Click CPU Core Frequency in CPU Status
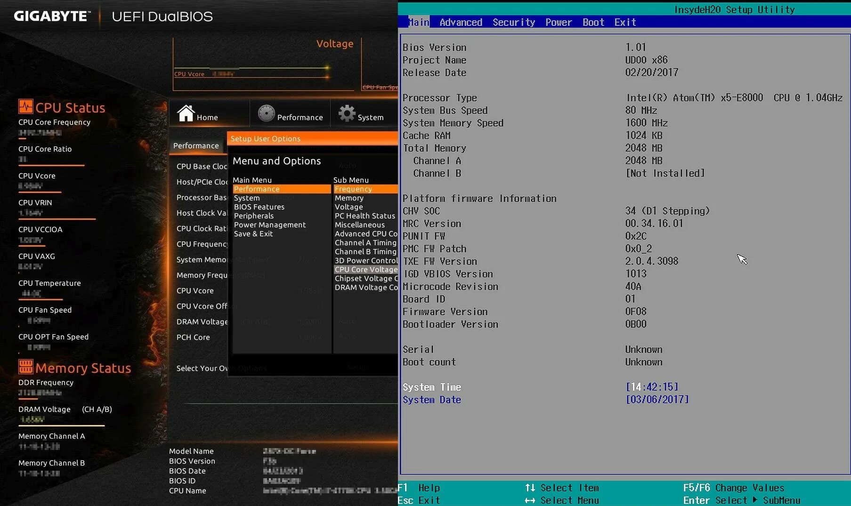This screenshot has height=506, width=851. point(54,122)
